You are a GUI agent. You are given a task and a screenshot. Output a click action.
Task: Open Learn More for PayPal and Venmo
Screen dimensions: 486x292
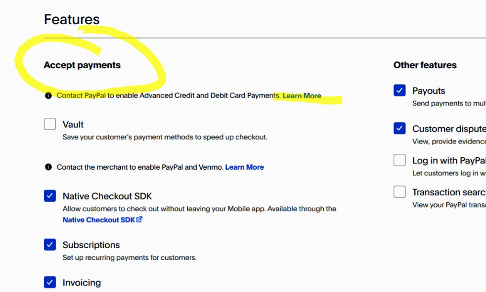[x=244, y=167]
